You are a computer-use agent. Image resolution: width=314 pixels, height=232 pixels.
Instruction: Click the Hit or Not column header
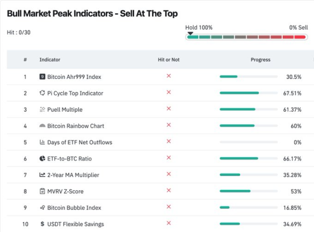click(169, 60)
